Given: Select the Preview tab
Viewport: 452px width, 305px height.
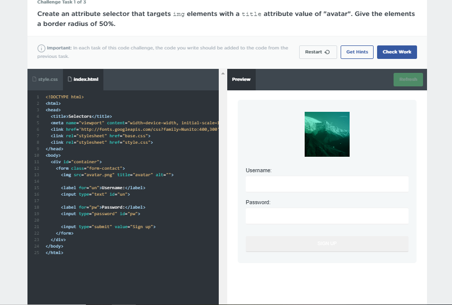Looking at the screenshot, I should pos(241,79).
